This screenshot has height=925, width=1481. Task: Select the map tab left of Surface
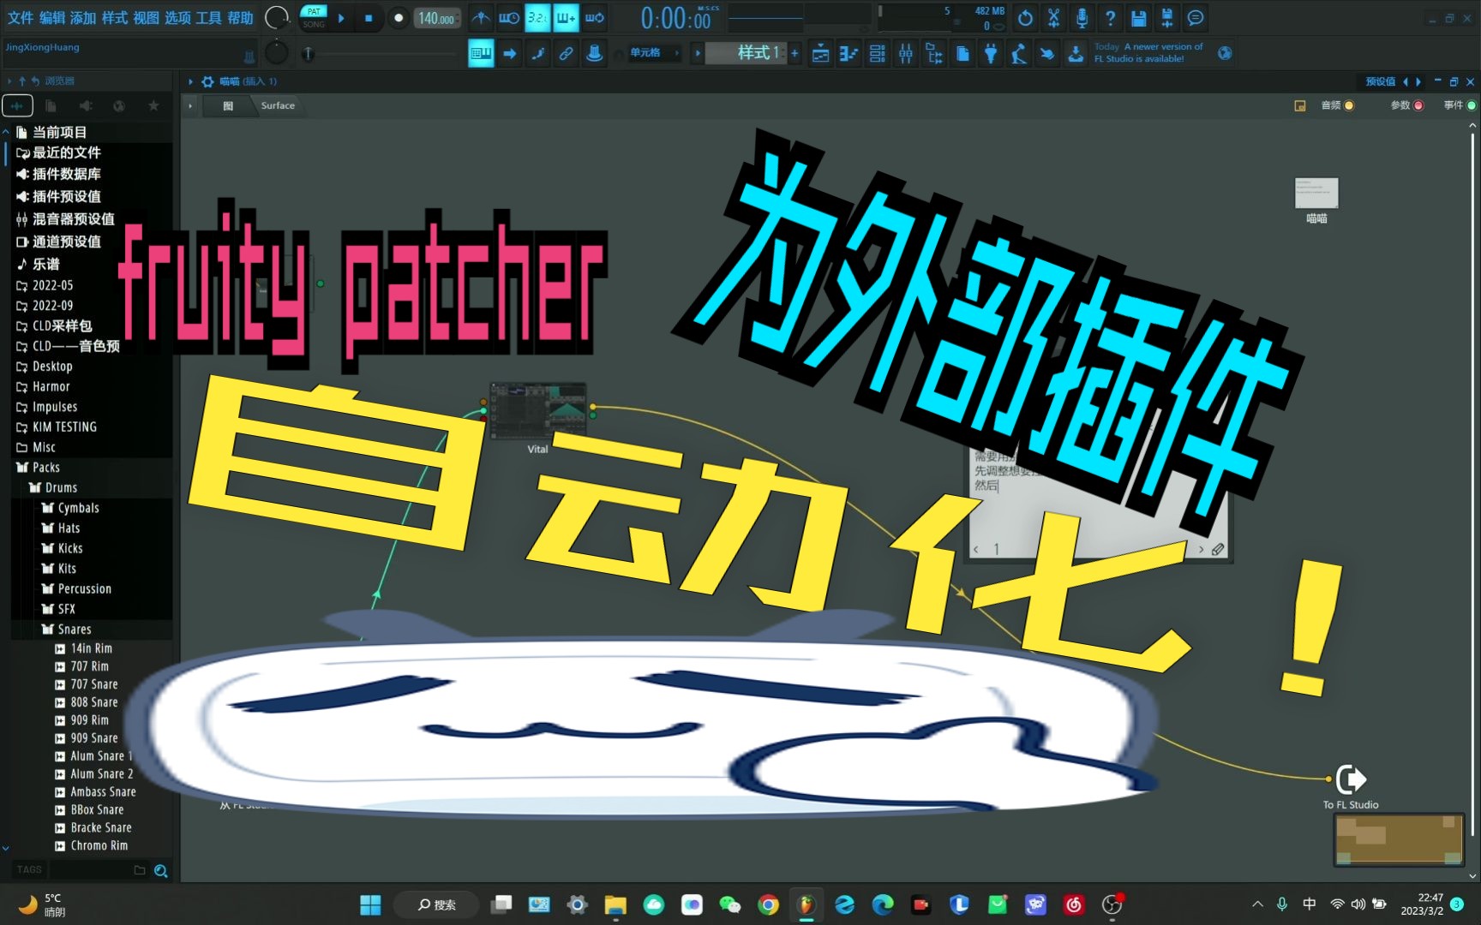point(228,105)
